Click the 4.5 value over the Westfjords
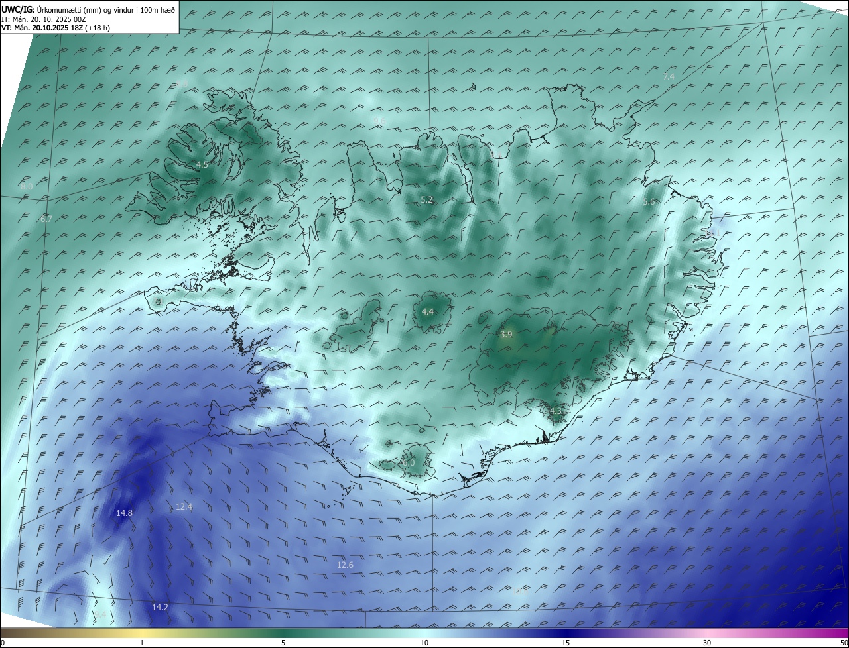 point(202,164)
